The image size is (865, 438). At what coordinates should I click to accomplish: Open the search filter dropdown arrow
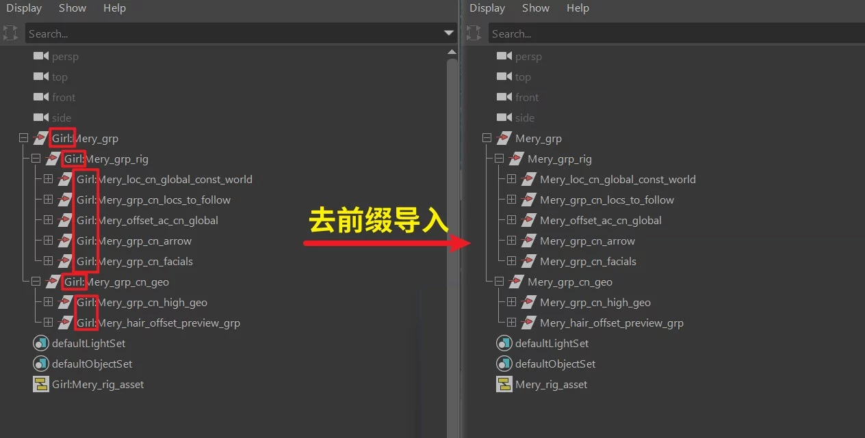pyautogui.click(x=449, y=33)
